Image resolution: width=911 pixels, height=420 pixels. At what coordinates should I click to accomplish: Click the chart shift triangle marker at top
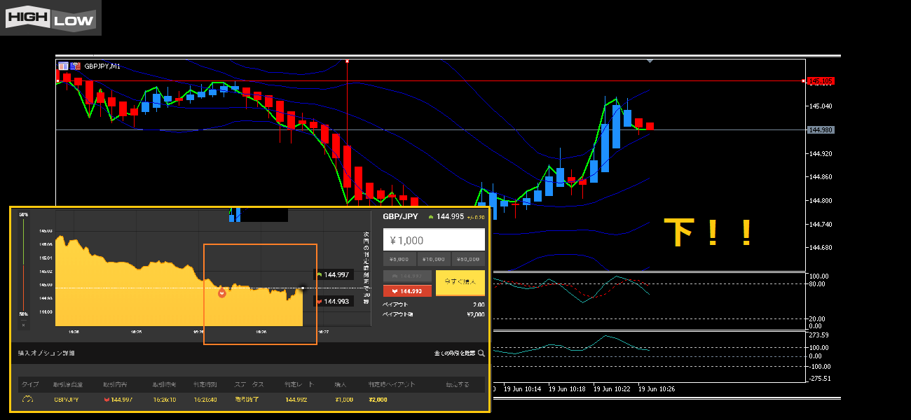pos(650,62)
